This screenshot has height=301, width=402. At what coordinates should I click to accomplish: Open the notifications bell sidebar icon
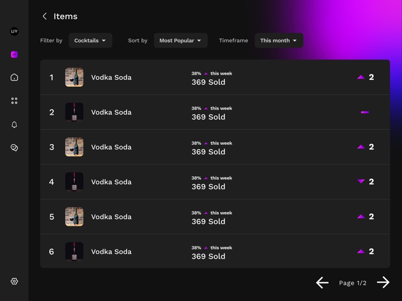coord(14,124)
